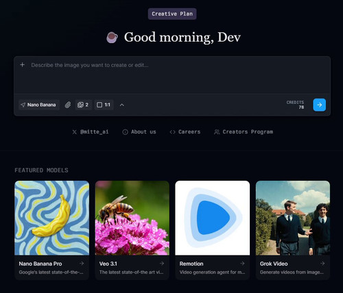Click the code brackets icon beside Careers

pyautogui.click(x=172, y=132)
